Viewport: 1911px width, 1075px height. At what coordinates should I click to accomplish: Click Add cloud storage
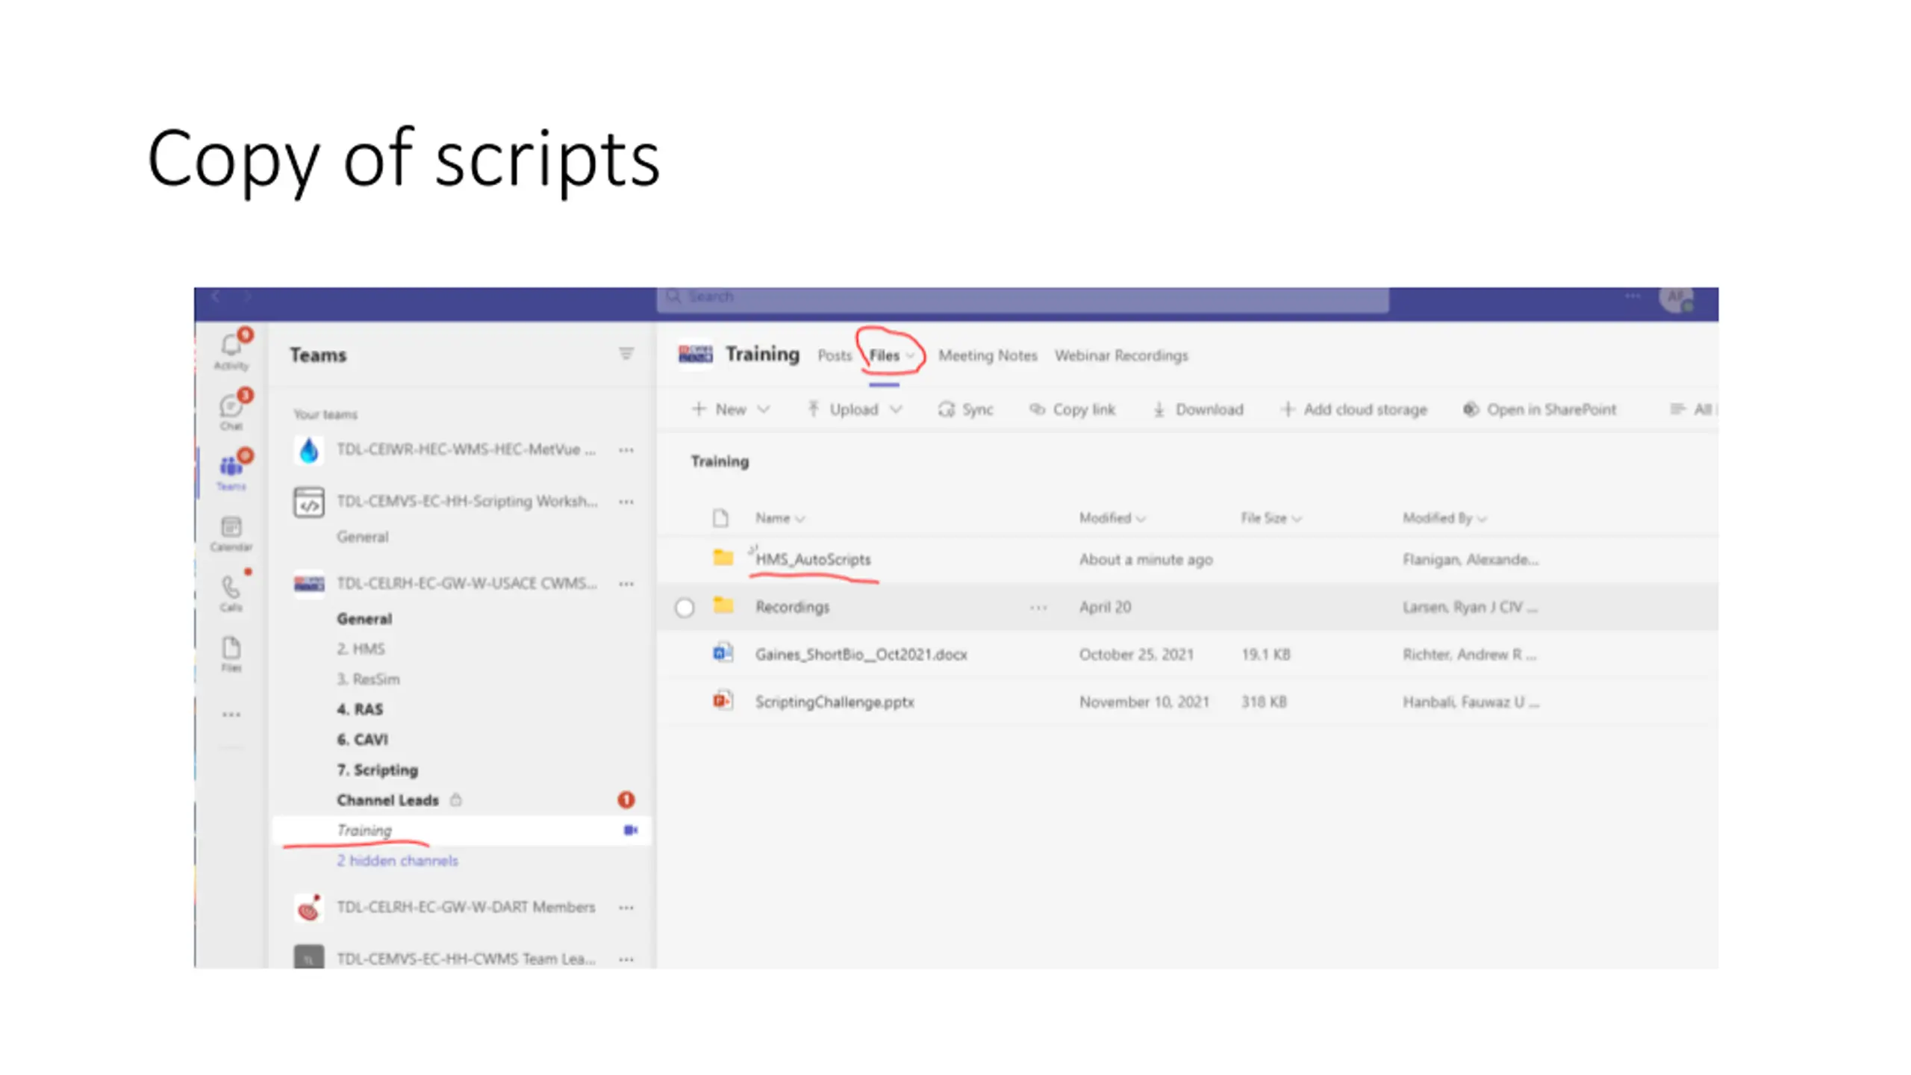[x=1353, y=409]
